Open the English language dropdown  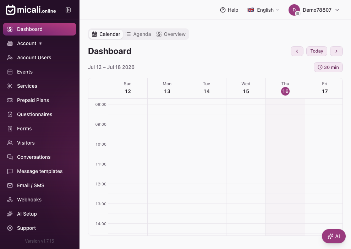[x=263, y=10]
